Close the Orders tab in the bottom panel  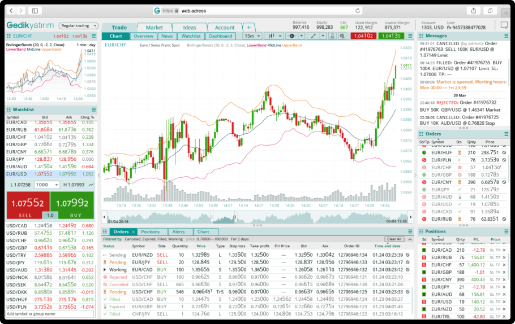click(x=134, y=232)
